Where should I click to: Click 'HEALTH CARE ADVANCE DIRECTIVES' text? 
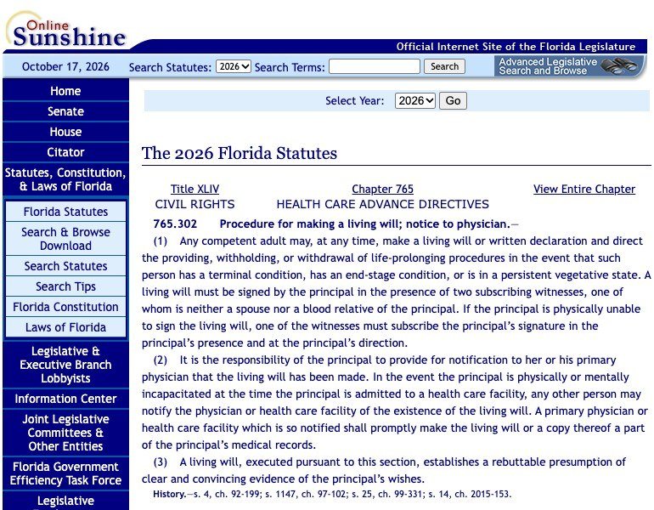click(x=382, y=204)
